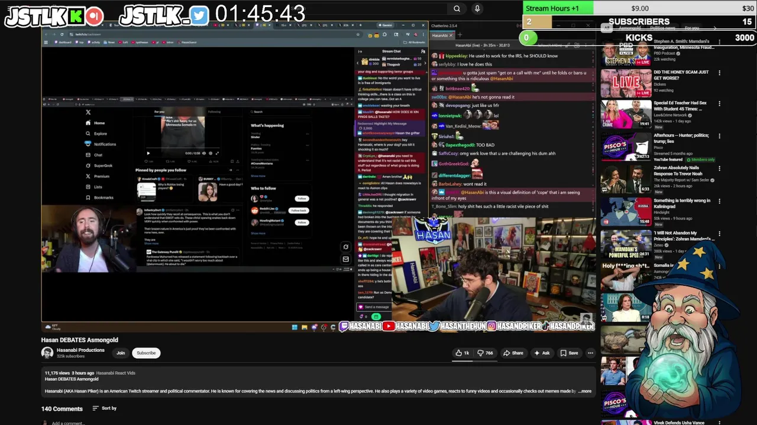757x425 pixels.
Task: Open the Ask AI button
Action: 542,353
